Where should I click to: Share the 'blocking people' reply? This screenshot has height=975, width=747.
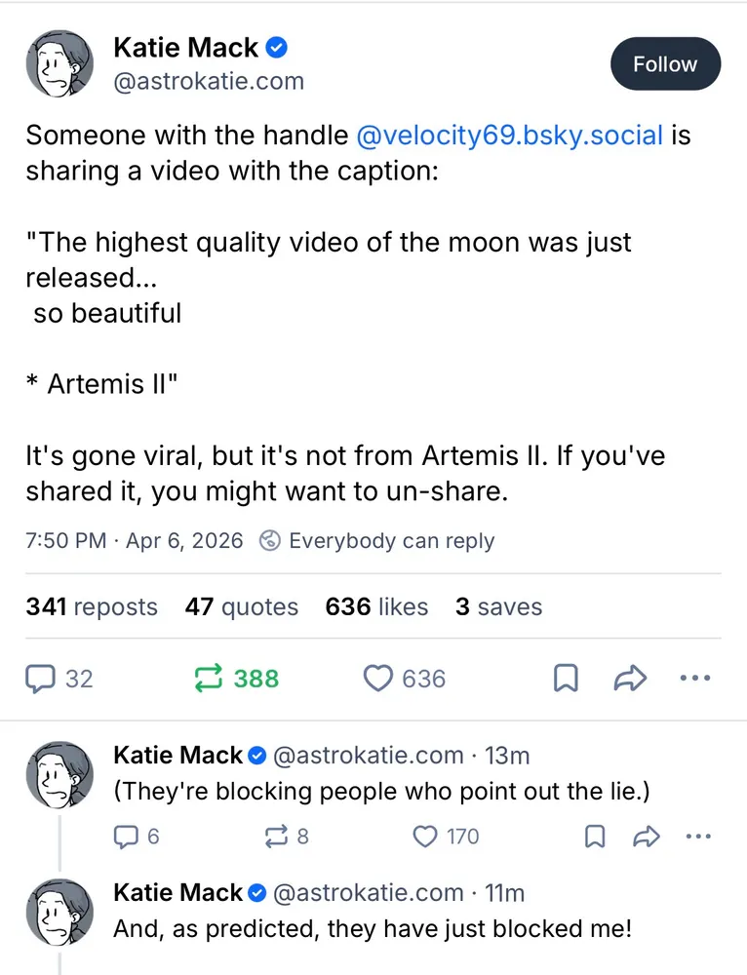pos(647,836)
